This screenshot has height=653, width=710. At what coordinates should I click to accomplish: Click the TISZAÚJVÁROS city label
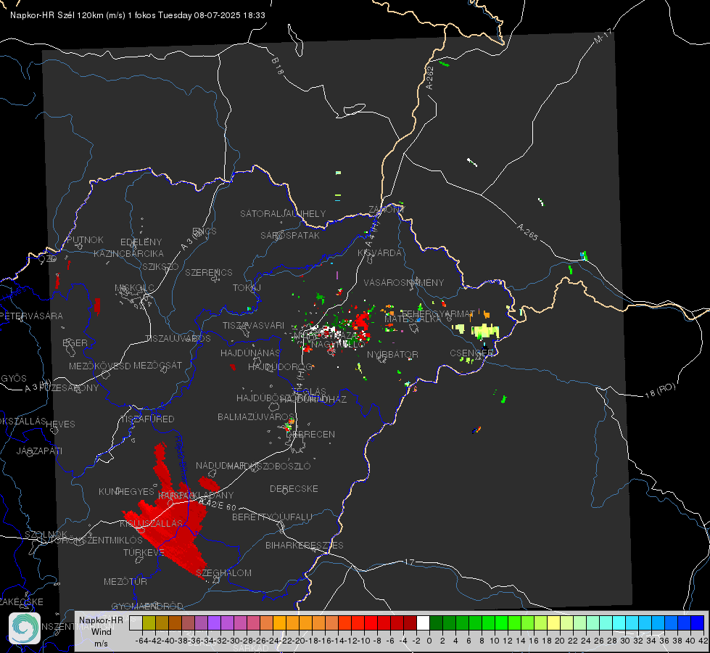click(x=178, y=339)
